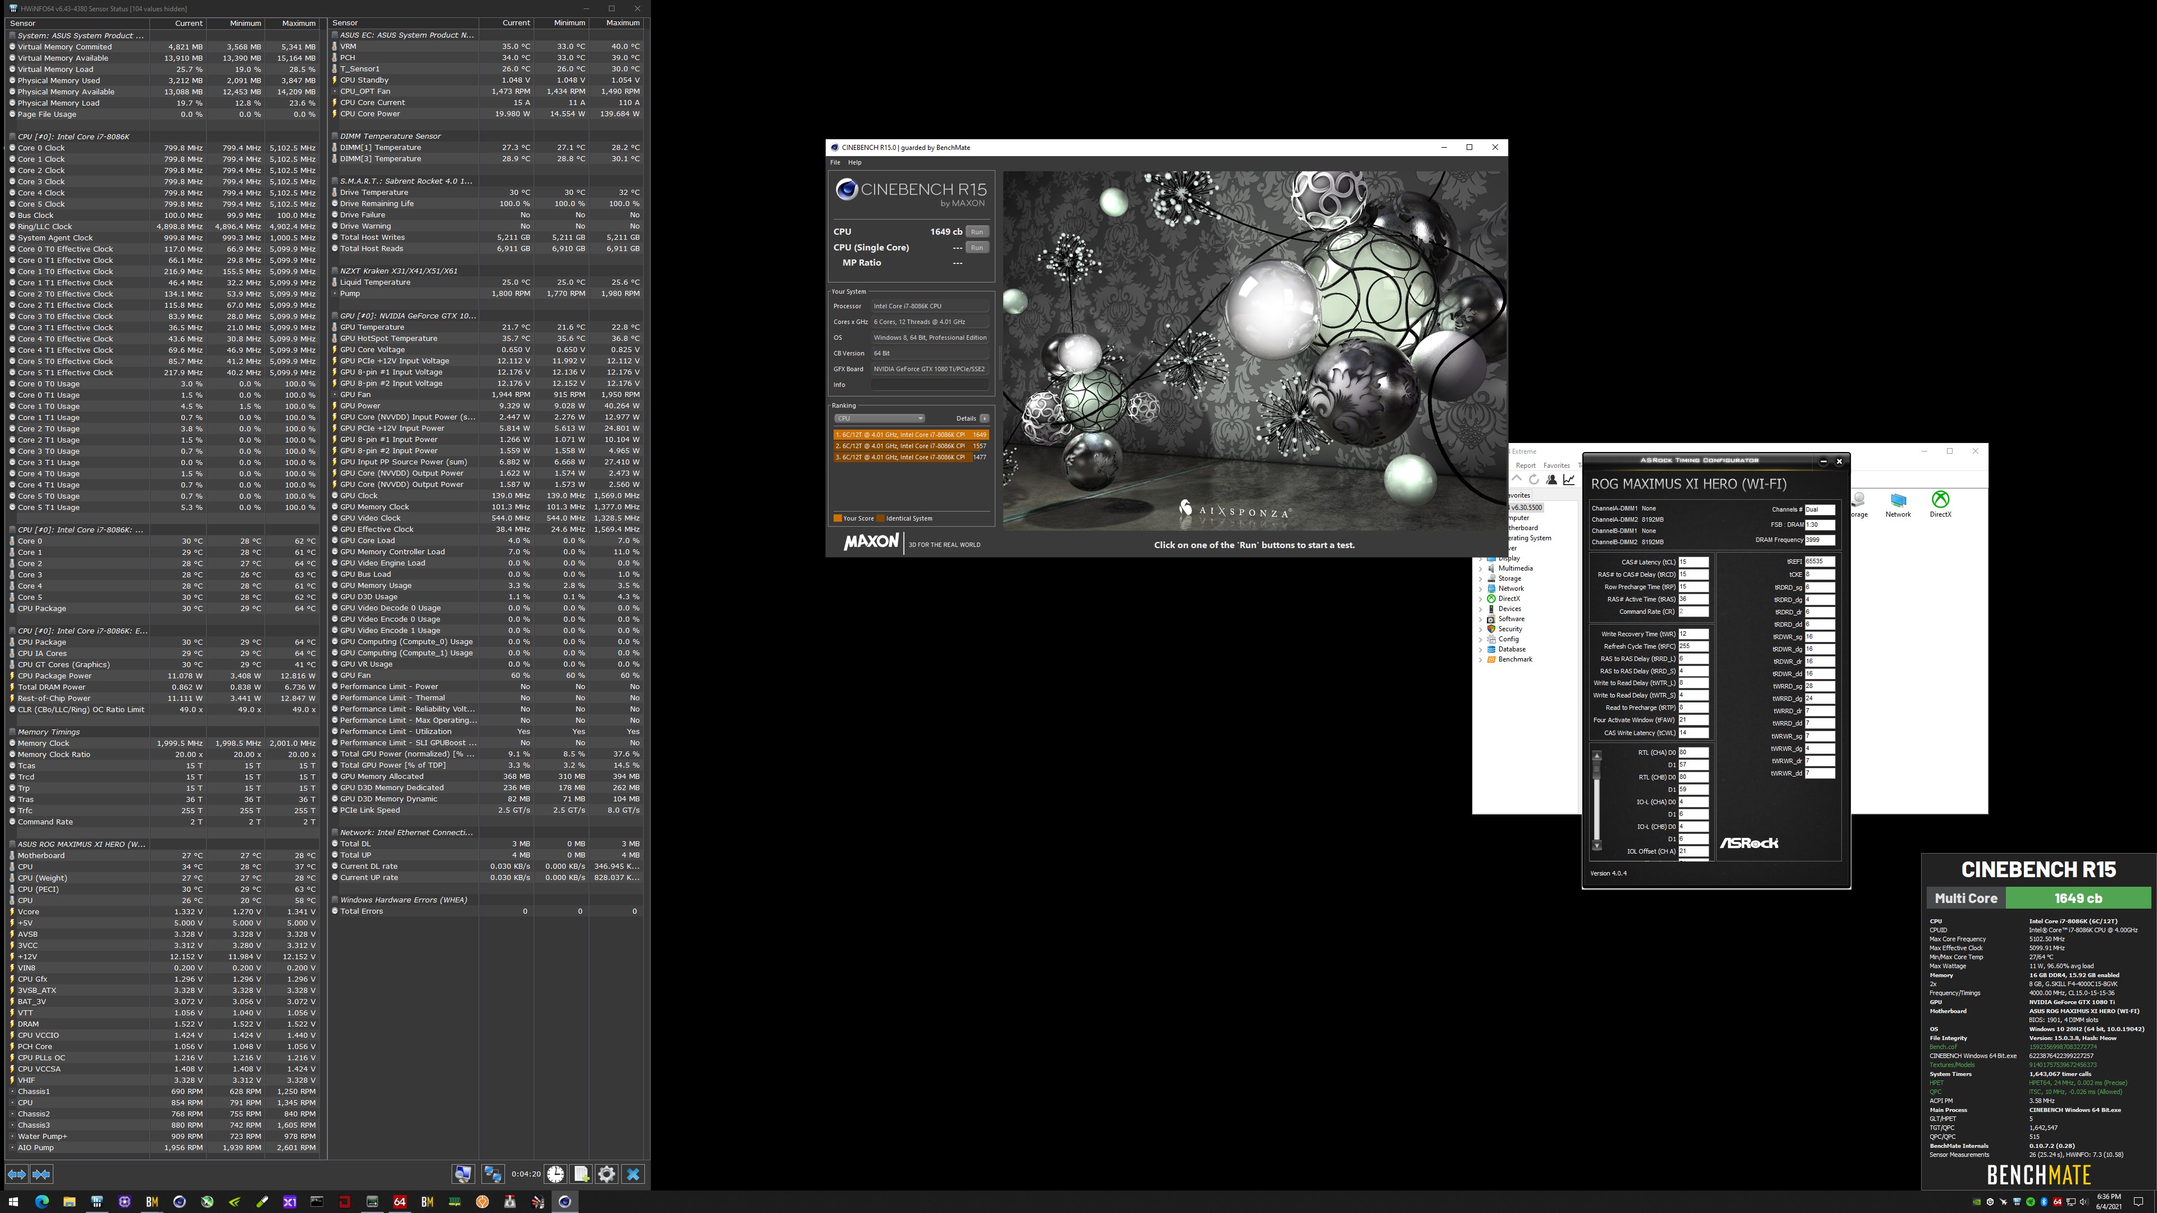
Task: Expand the Software node in AIDA64 tree
Action: pyautogui.click(x=1481, y=619)
